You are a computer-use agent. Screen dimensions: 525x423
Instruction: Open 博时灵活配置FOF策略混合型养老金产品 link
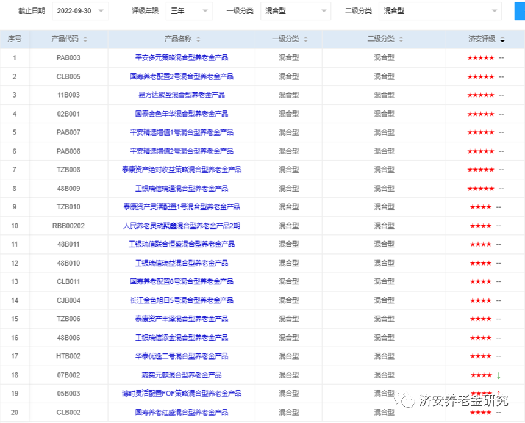click(182, 393)
